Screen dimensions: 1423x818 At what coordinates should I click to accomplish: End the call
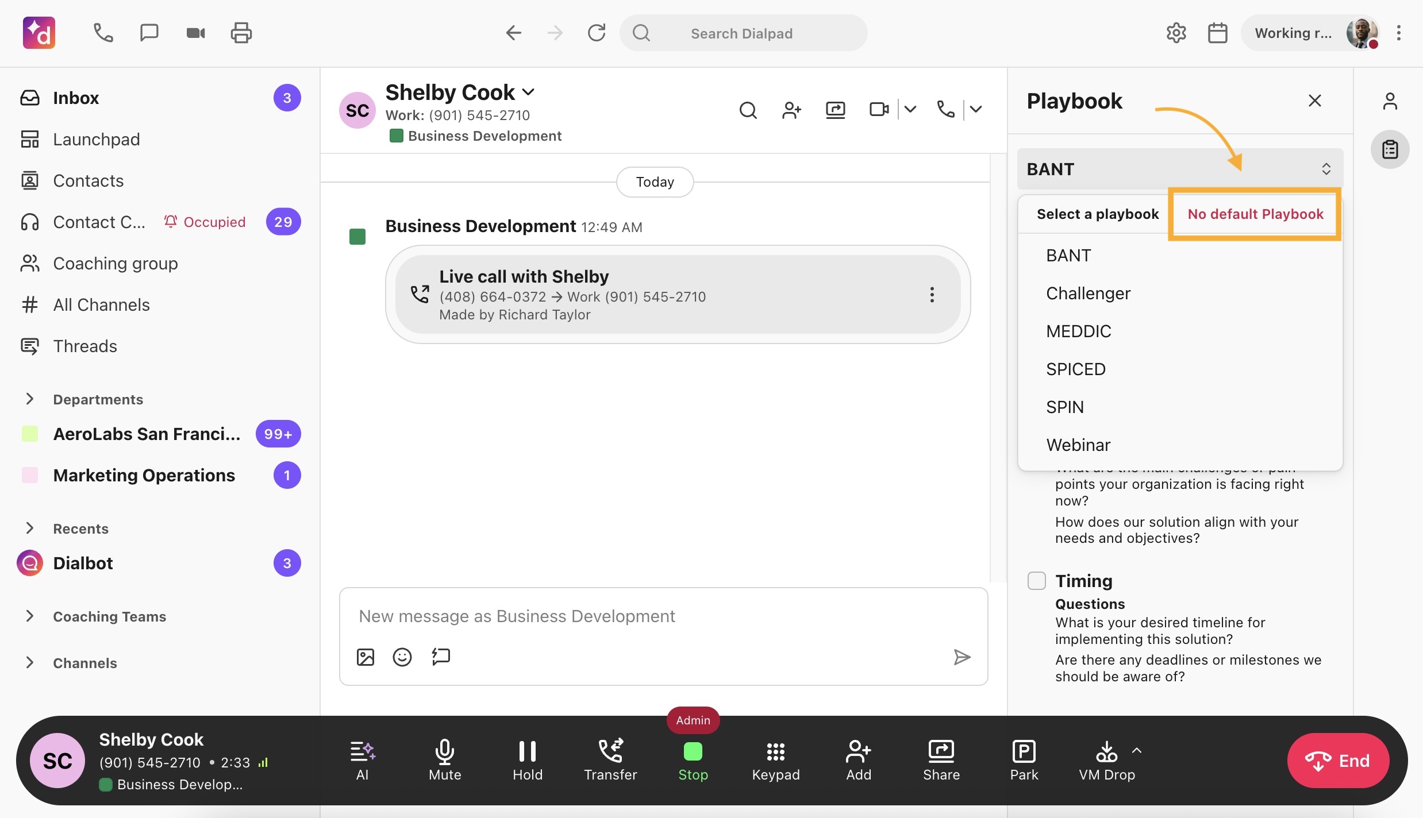click(x=1338, y=761)
